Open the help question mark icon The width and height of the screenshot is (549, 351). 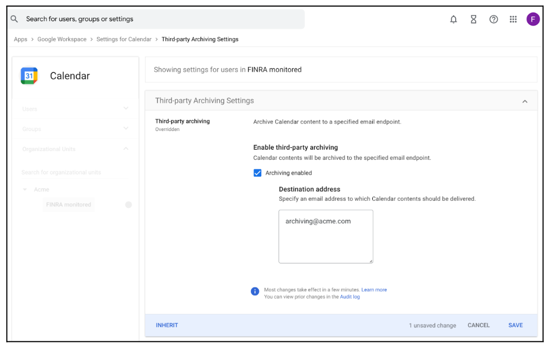[x=494, y=19]
